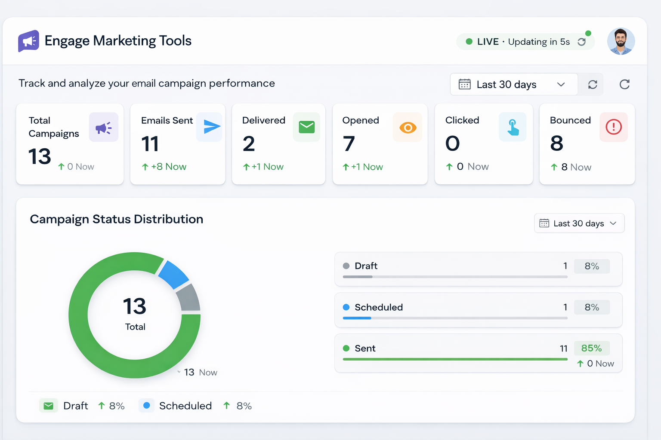Click the LIVE updating status pill
The height and width of the screenshot is (440, 661).
tap(525, 42)
